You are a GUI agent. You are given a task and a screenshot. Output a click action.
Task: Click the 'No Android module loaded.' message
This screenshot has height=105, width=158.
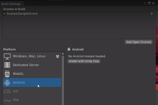click(x=87, y=56)
